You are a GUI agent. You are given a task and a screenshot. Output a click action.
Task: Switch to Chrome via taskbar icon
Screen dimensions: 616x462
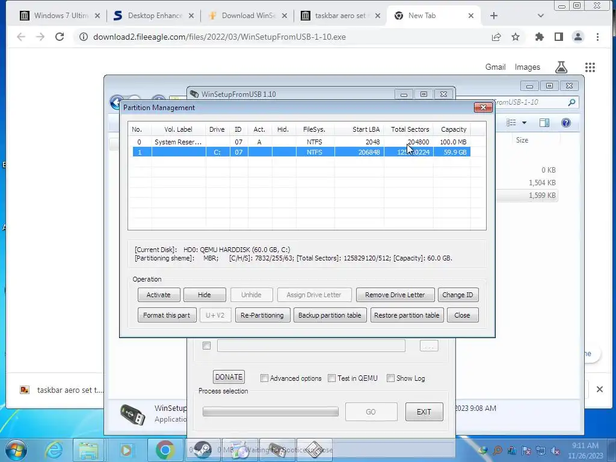pyautogui.click(x=165, y=450)
